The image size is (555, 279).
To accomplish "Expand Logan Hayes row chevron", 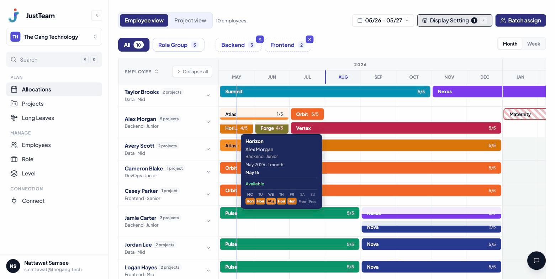I will click(x=208, y=270).
